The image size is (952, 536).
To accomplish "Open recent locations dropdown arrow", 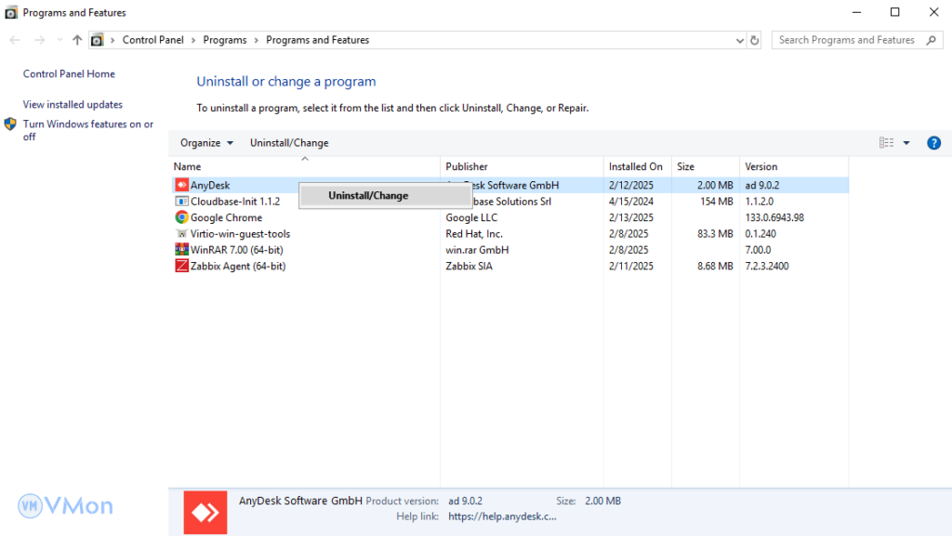I will tap(59, 40).
